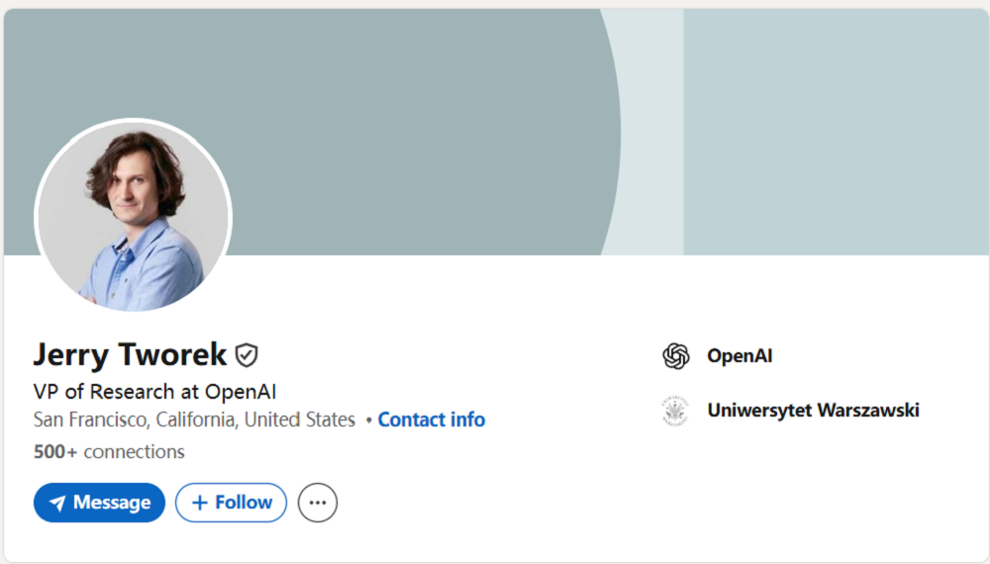Open the circular profile photo
The height and width of the screenshot is (564, 990).
point(133,216)
